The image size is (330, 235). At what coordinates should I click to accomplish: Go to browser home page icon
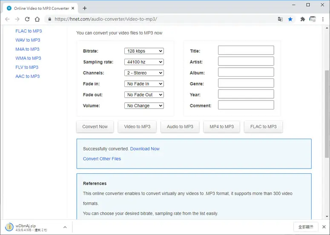pyautogui.click(x=37, y=19)
